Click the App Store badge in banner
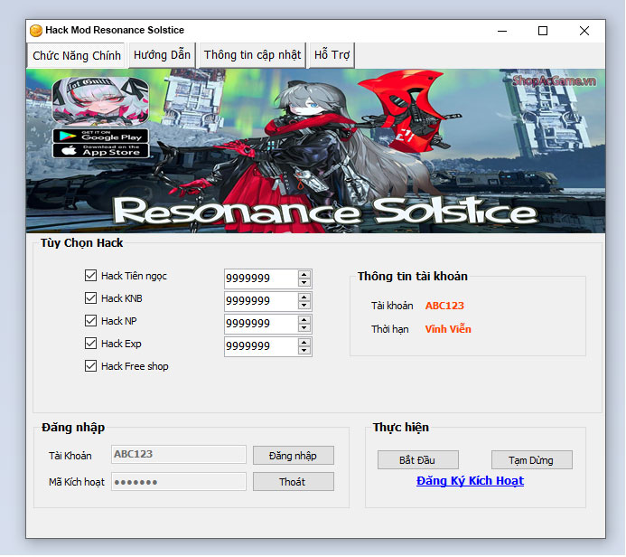Screen dimensions: 626x557 point(100,151)
